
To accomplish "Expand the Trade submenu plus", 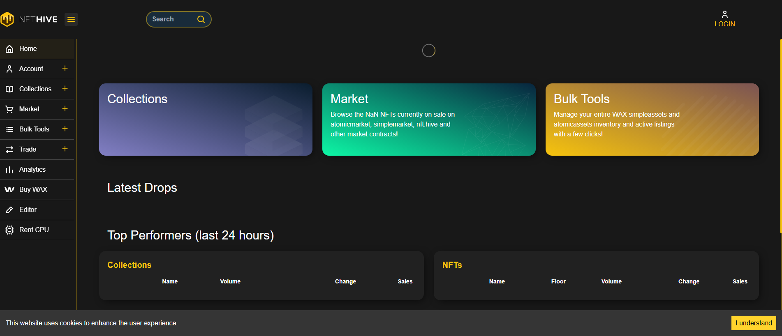I will tap(65, 149).
